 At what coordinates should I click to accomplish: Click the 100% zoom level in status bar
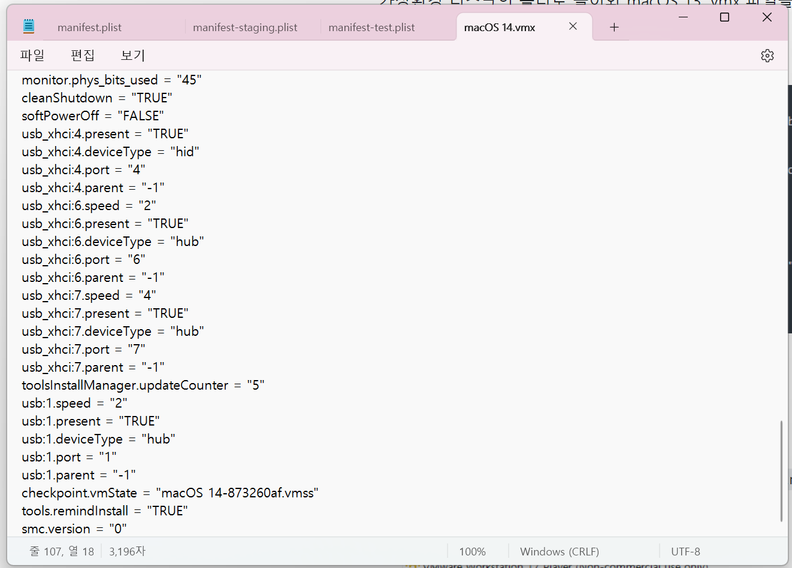point(472,552)
